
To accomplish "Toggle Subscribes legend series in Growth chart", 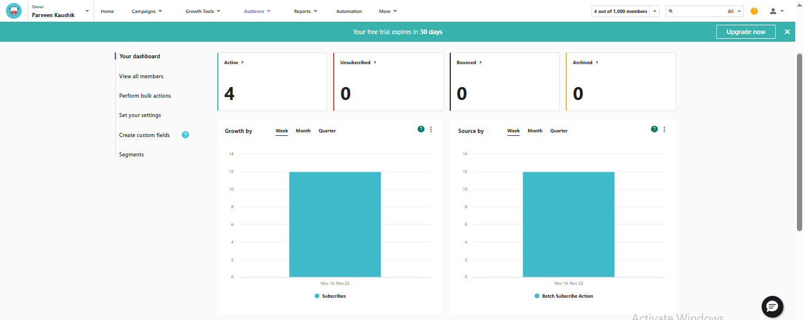I will coord(330,296).
